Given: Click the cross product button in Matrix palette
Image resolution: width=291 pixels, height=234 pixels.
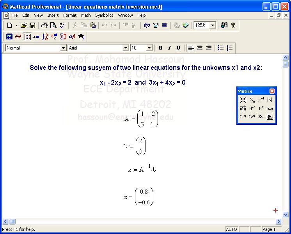Looking at the screenshot, I should pyautogui.click(x=252, y=117).
